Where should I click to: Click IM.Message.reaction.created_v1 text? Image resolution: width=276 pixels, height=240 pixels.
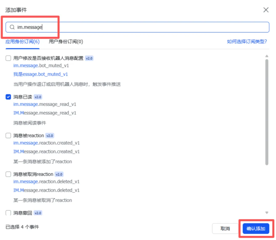[x=47, y=151]
